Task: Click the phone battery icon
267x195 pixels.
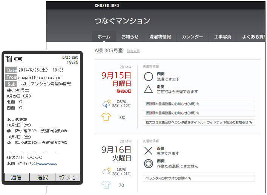Action: click(18, 59)
